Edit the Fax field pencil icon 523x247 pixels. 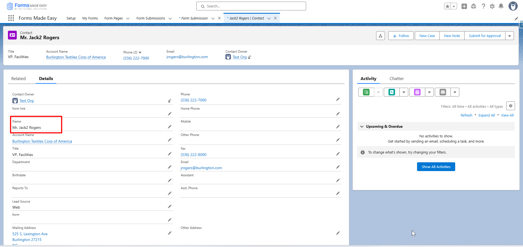coord(338,154)
